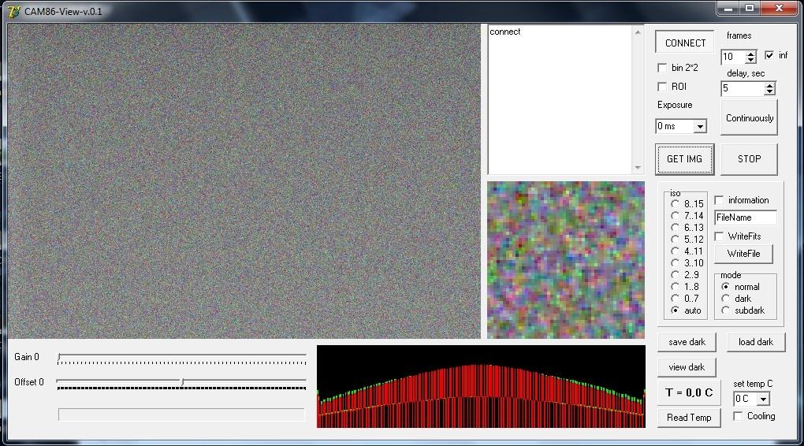Click the 'connect' log entry text
Viewport: 804px width, 446px height.
(x=505, y=32)
